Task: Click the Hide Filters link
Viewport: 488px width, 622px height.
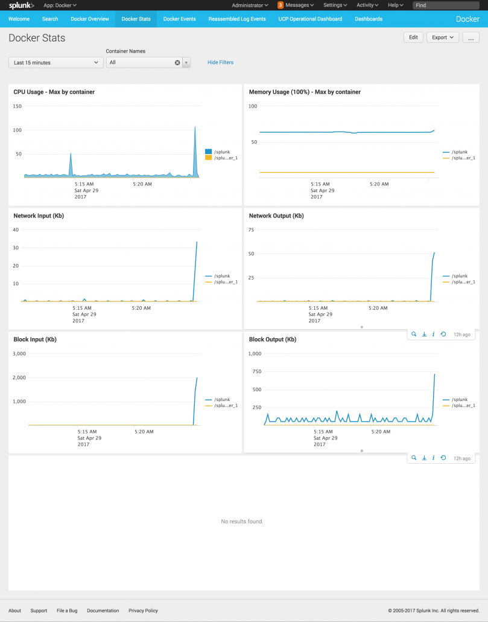Action: 220,63
